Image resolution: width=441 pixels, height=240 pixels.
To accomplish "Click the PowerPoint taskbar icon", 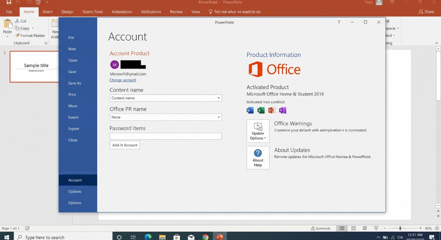I will coord(220,237).
